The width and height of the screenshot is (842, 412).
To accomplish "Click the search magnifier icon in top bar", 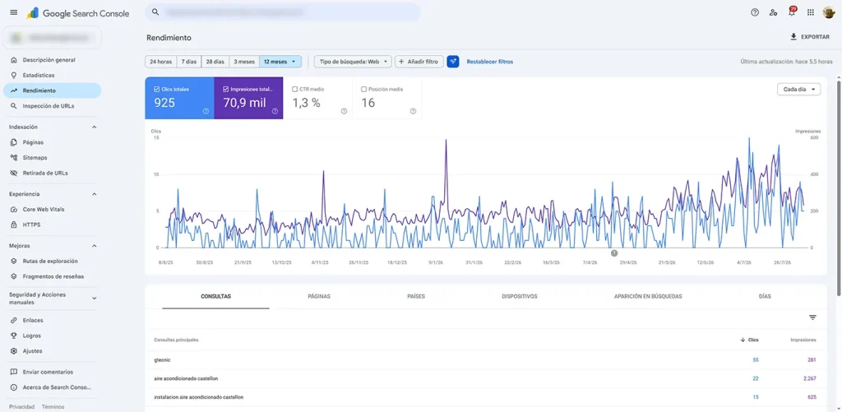I will (155, 12).
